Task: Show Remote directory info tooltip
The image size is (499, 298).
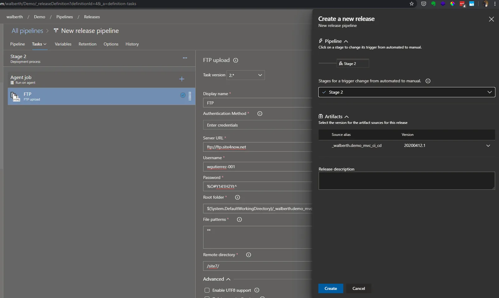Action: point(249,255)
